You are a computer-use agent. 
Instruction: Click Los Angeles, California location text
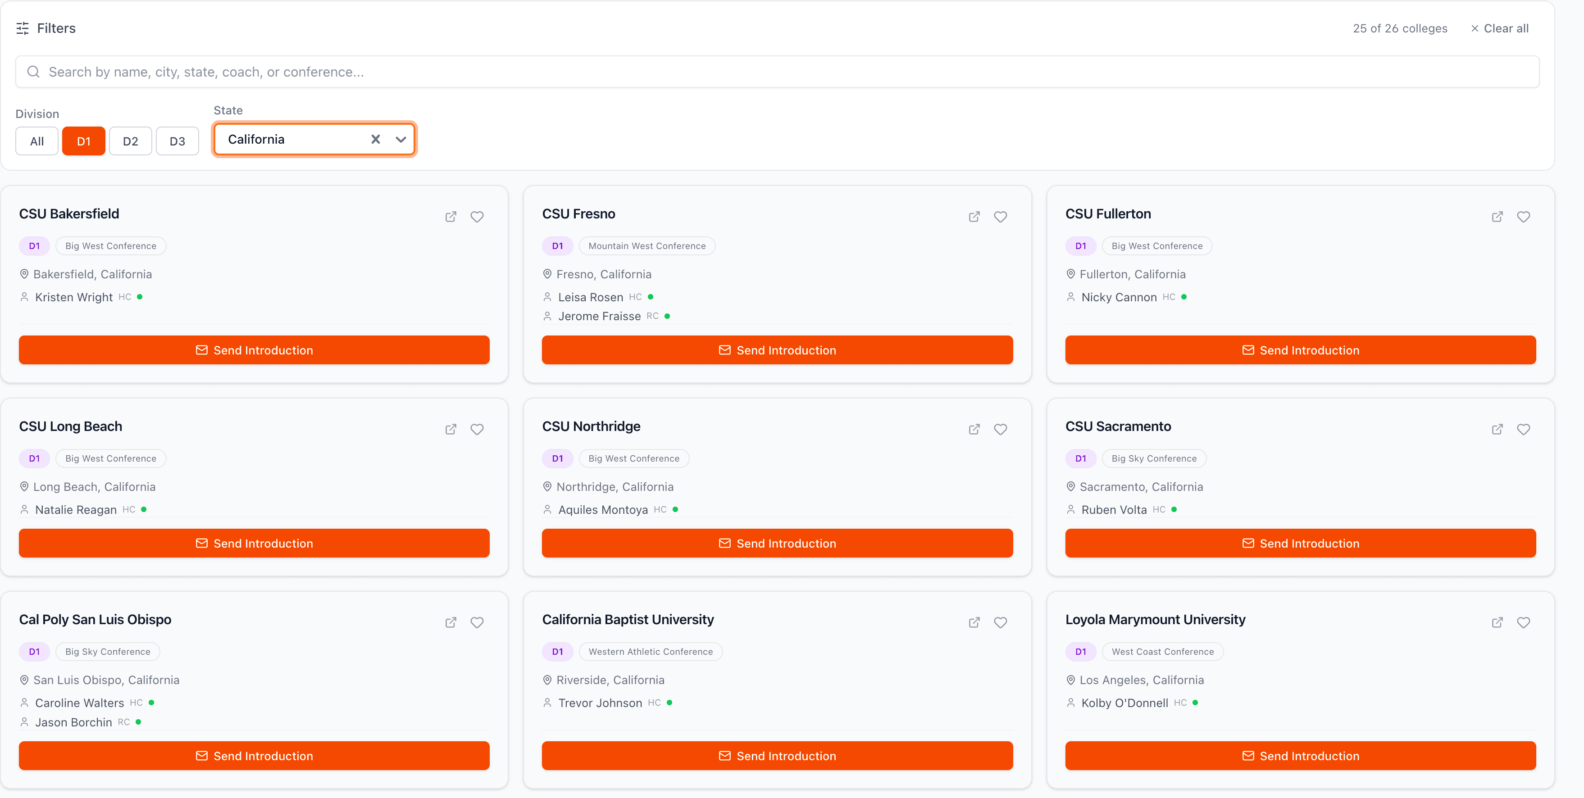tap(1141, 680)
